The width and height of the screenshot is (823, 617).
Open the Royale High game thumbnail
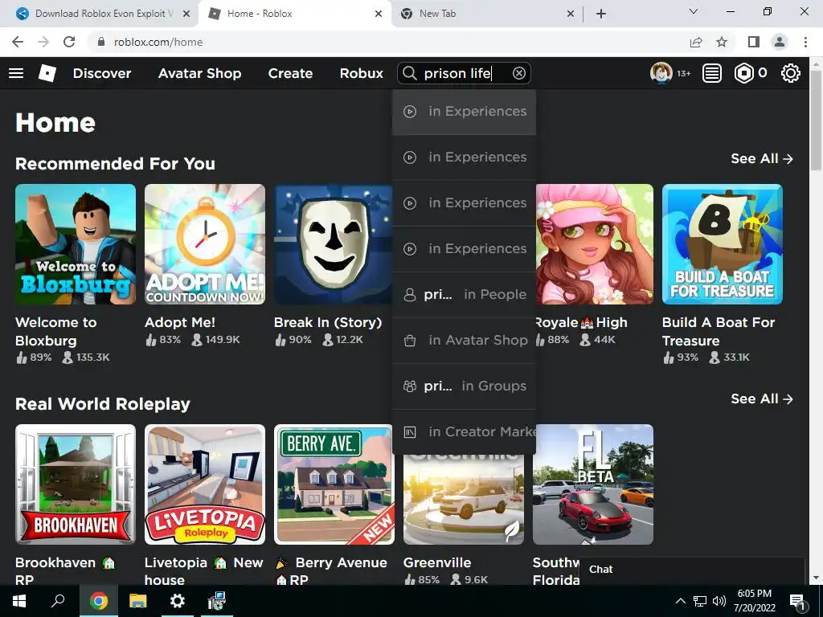(595, 244)
